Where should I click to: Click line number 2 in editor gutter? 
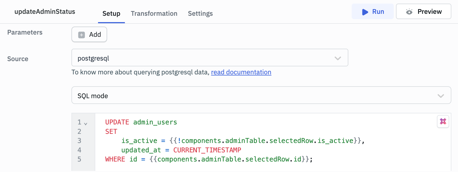pyautogui.click(x=79, y=132)
